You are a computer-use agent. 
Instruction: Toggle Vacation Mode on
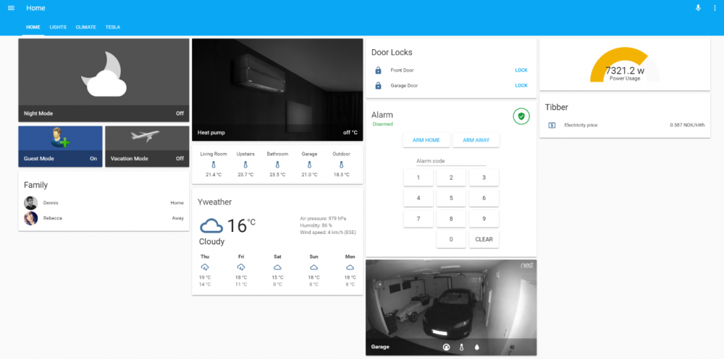coord(147,146)
